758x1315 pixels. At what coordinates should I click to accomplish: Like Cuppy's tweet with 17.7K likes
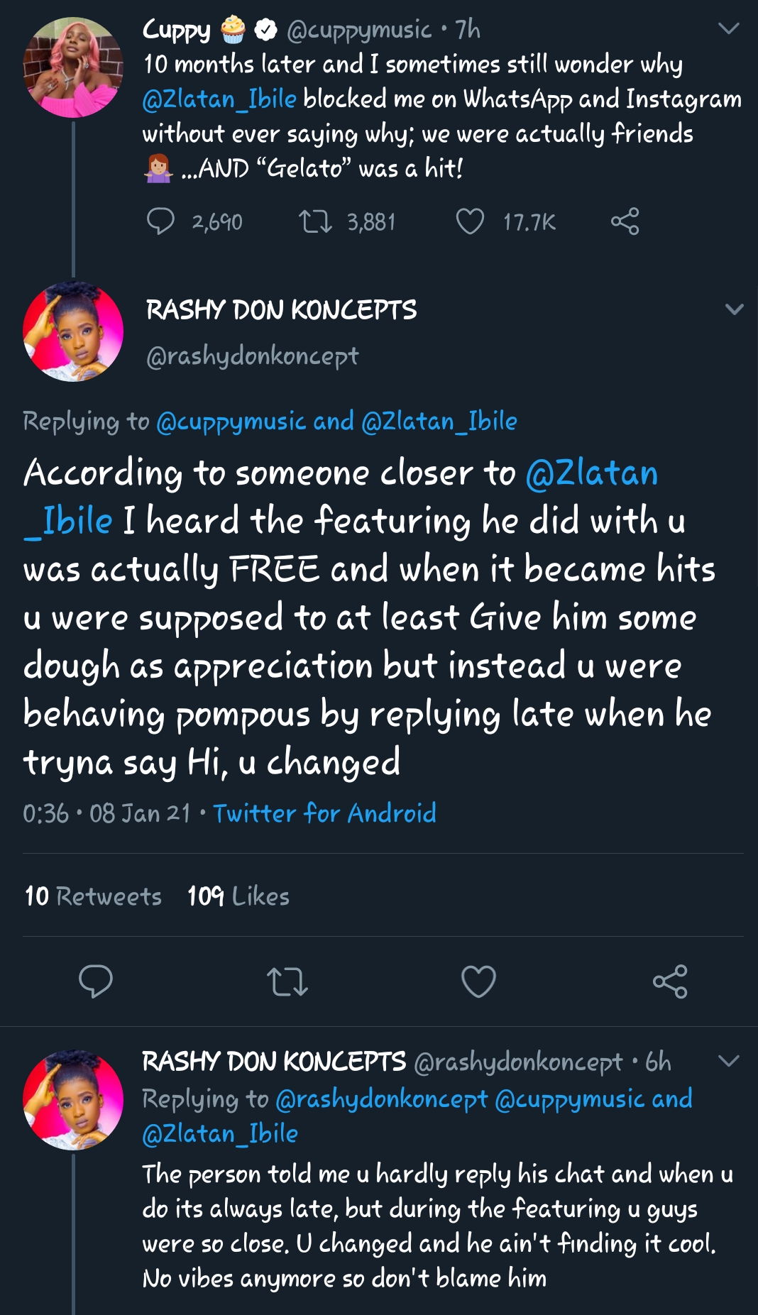point(470,221)
